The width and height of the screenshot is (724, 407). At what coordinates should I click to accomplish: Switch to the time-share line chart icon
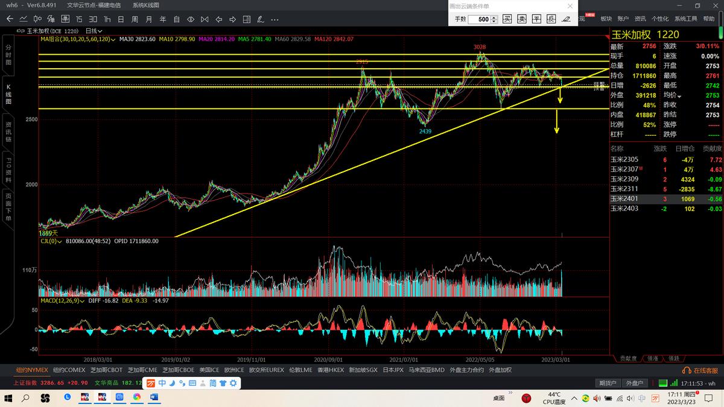pyautogui.click(x=23, y=19)
